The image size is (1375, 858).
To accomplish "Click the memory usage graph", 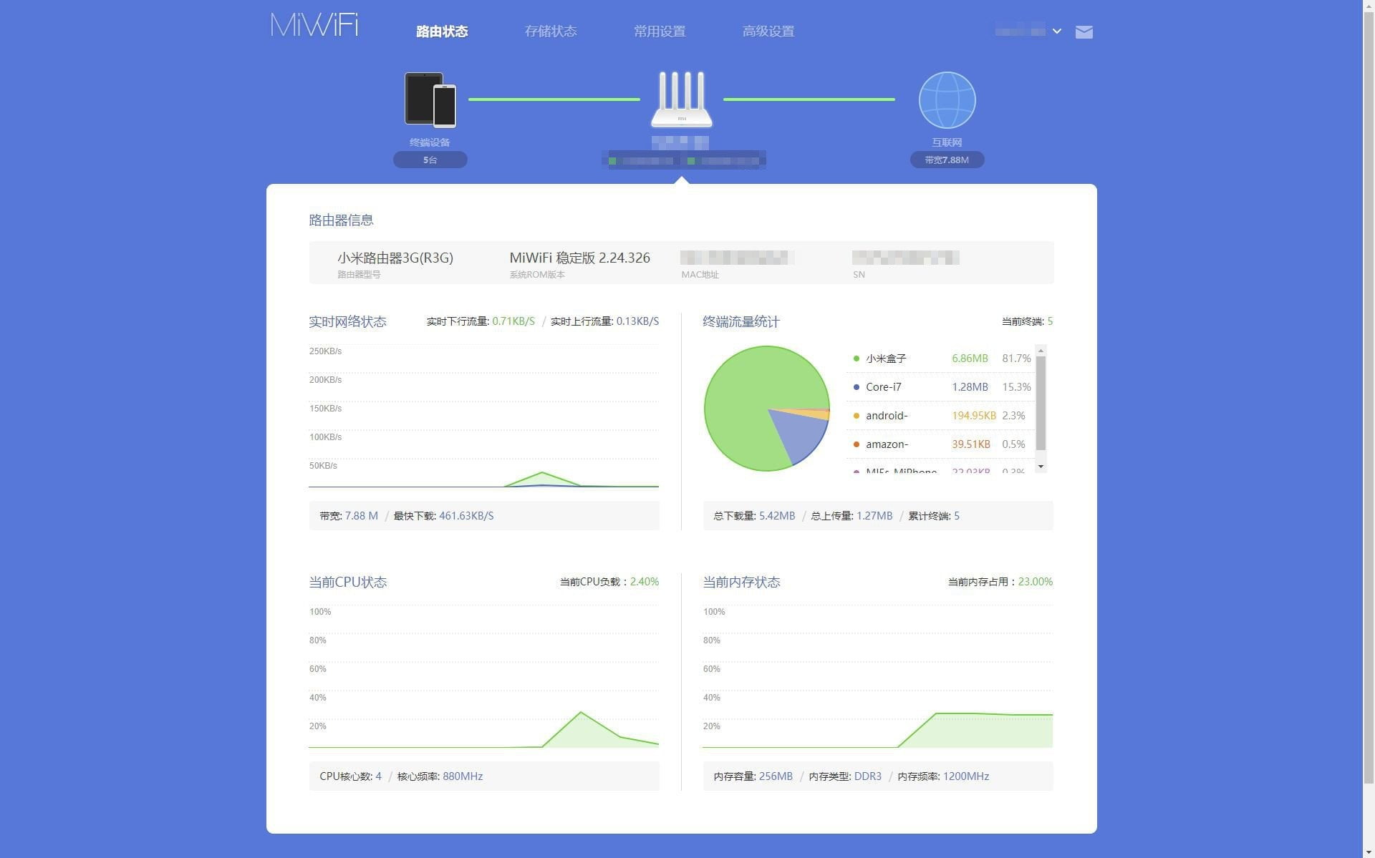I will click(877, 676).
